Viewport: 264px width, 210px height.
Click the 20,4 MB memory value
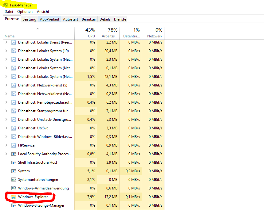click(x=111, y=51)
